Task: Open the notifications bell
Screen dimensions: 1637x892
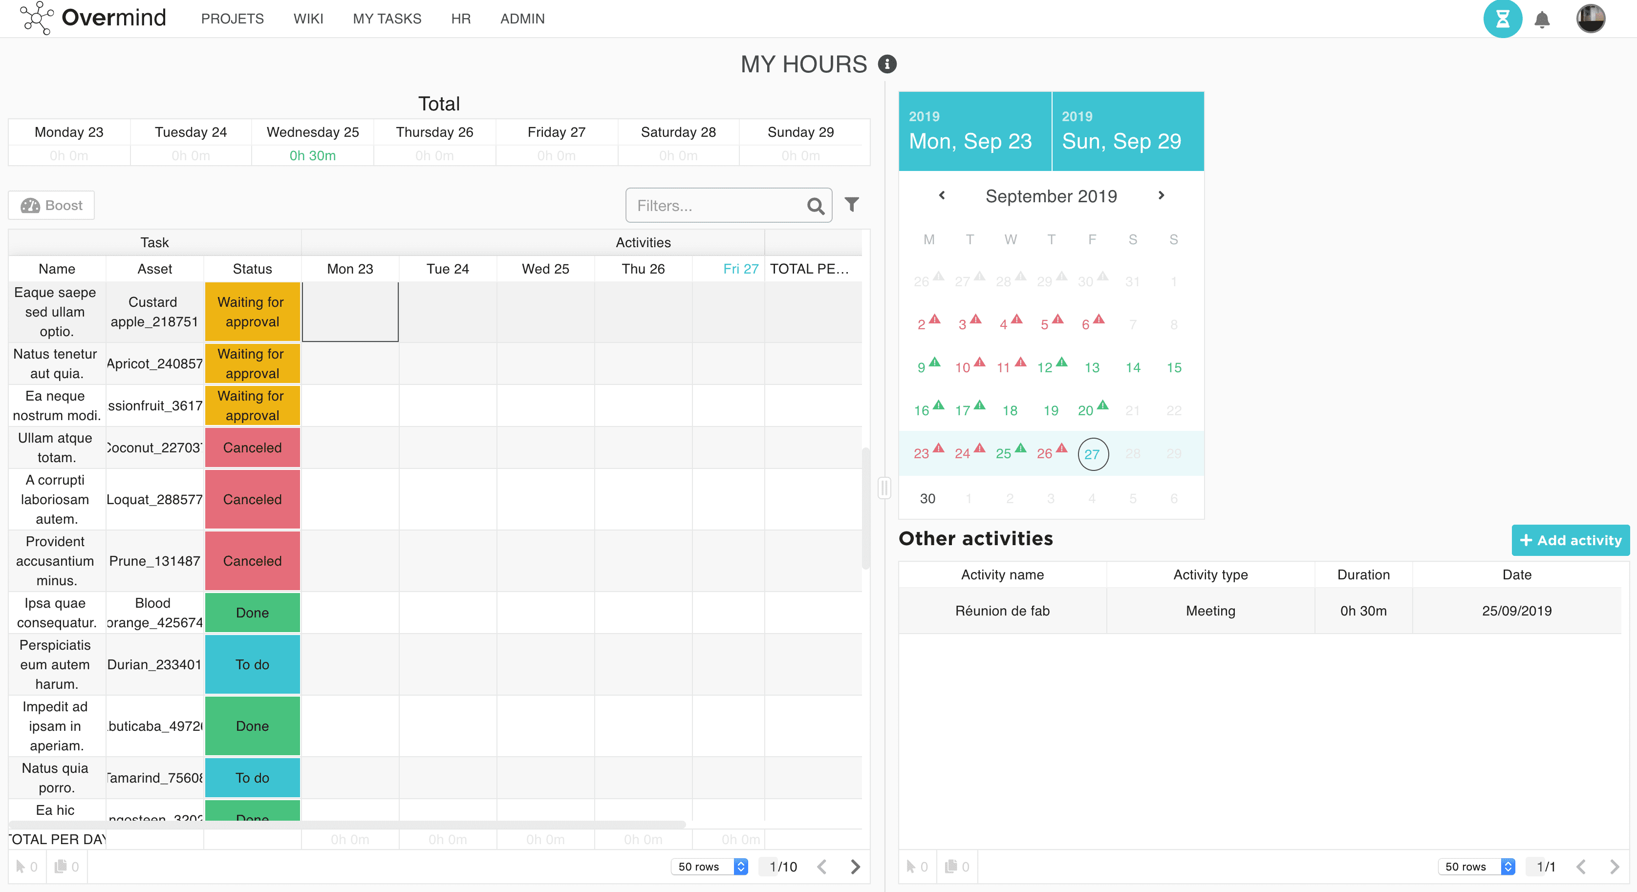Action: click(x=1542, y=20)
